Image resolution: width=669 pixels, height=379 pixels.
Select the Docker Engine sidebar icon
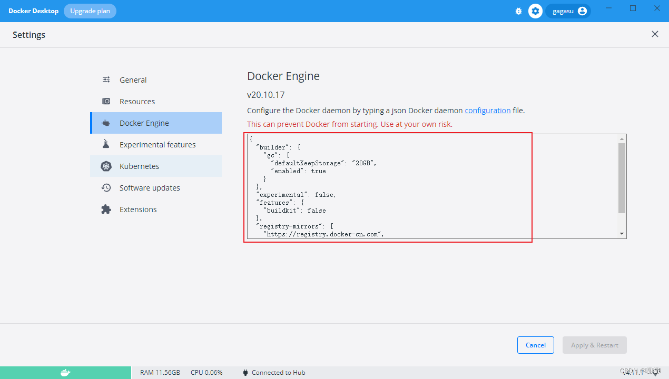106,123
